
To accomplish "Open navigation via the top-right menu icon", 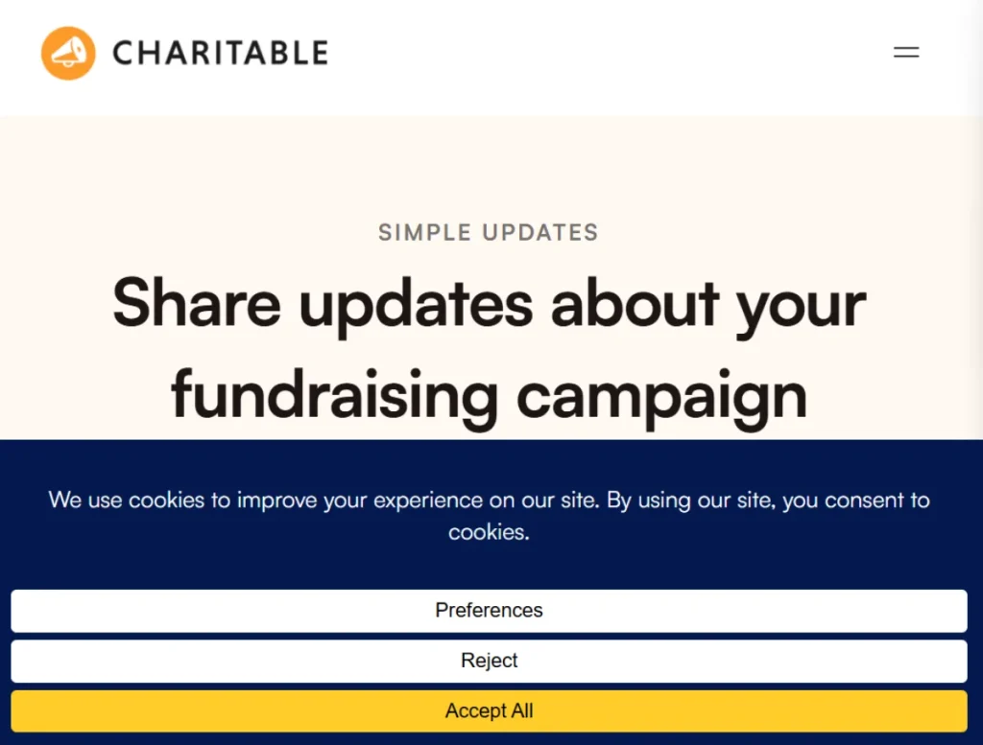I will click(x=906, y=52).
